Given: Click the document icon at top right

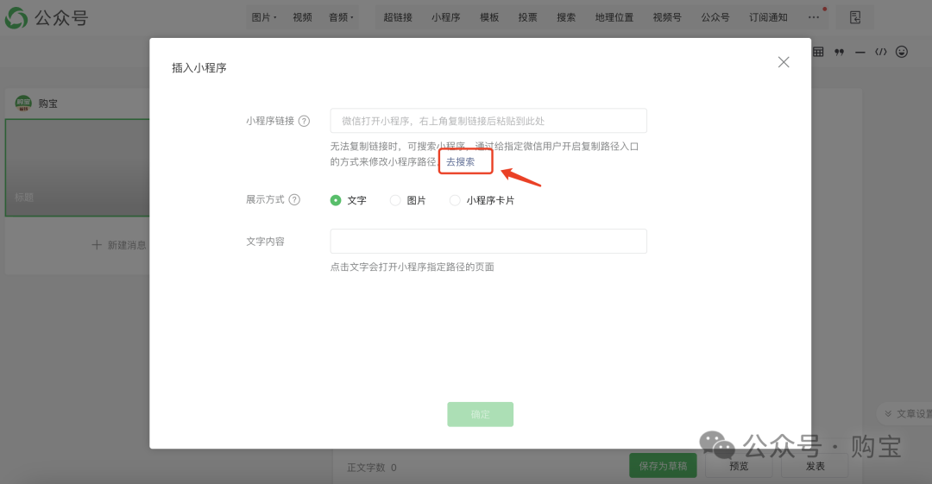Looking at the screenshot, I should pyautogui.click(x=854, y=17).
